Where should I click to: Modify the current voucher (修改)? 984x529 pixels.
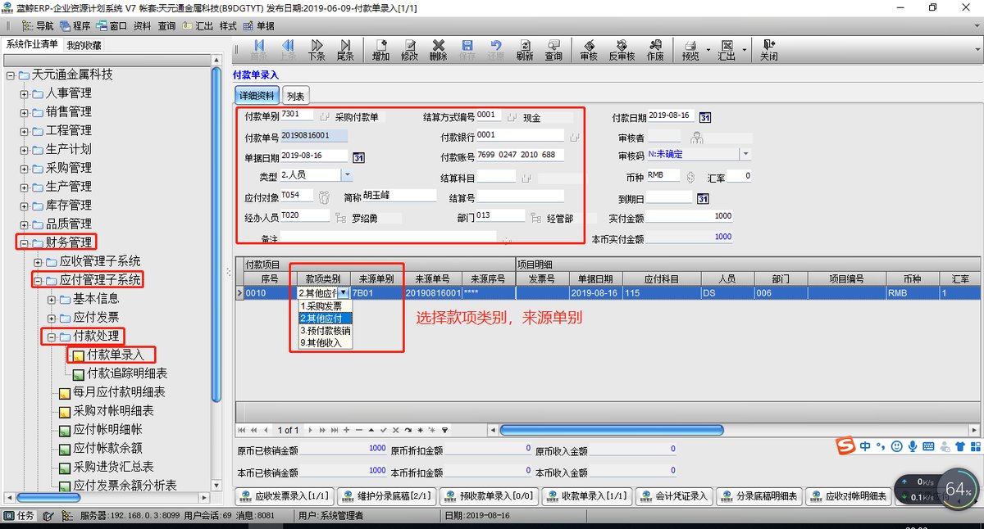point(409,50)
